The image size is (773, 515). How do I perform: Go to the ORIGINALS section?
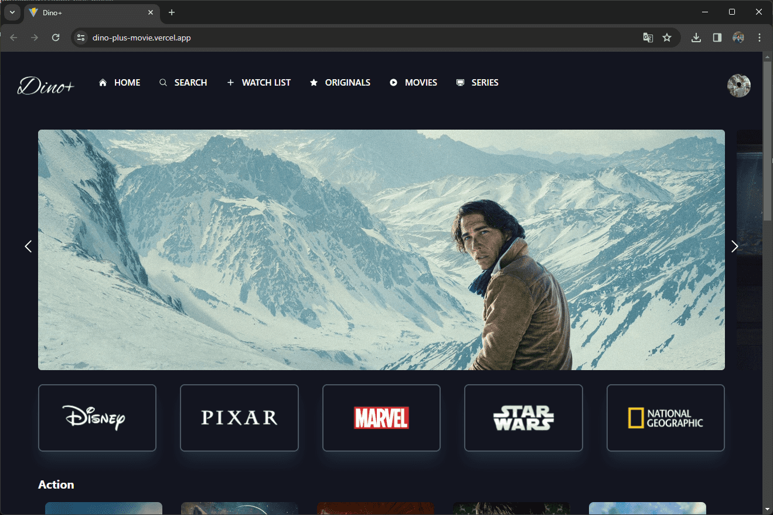click(x=340, y=83)
